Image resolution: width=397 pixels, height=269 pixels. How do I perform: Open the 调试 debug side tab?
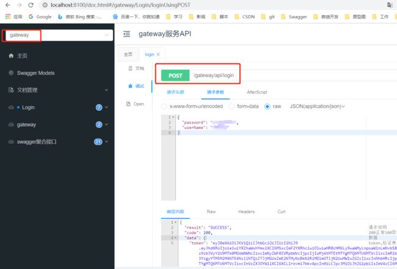pyautogui.click(x=136, y=86)
